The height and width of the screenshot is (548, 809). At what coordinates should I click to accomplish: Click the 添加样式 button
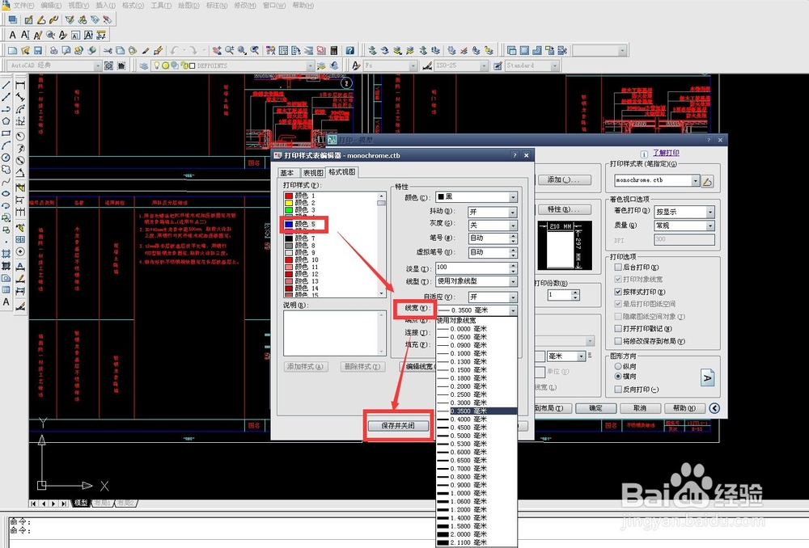pyautogui.click(x=306, y=366)
